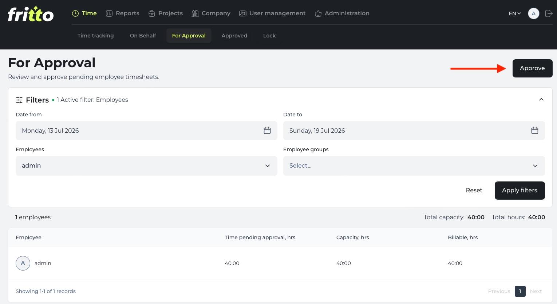The height and width of the screenshot is (304, 557).
Task: Collapse the Filters panel chevron
Action: [x=541, y=100]
